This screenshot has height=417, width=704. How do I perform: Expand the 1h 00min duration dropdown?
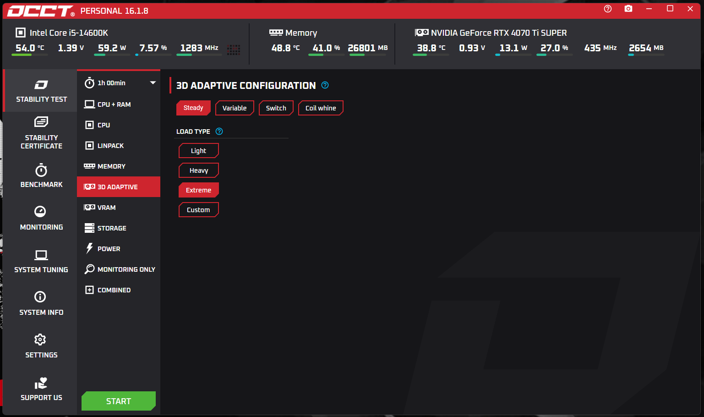153,83
